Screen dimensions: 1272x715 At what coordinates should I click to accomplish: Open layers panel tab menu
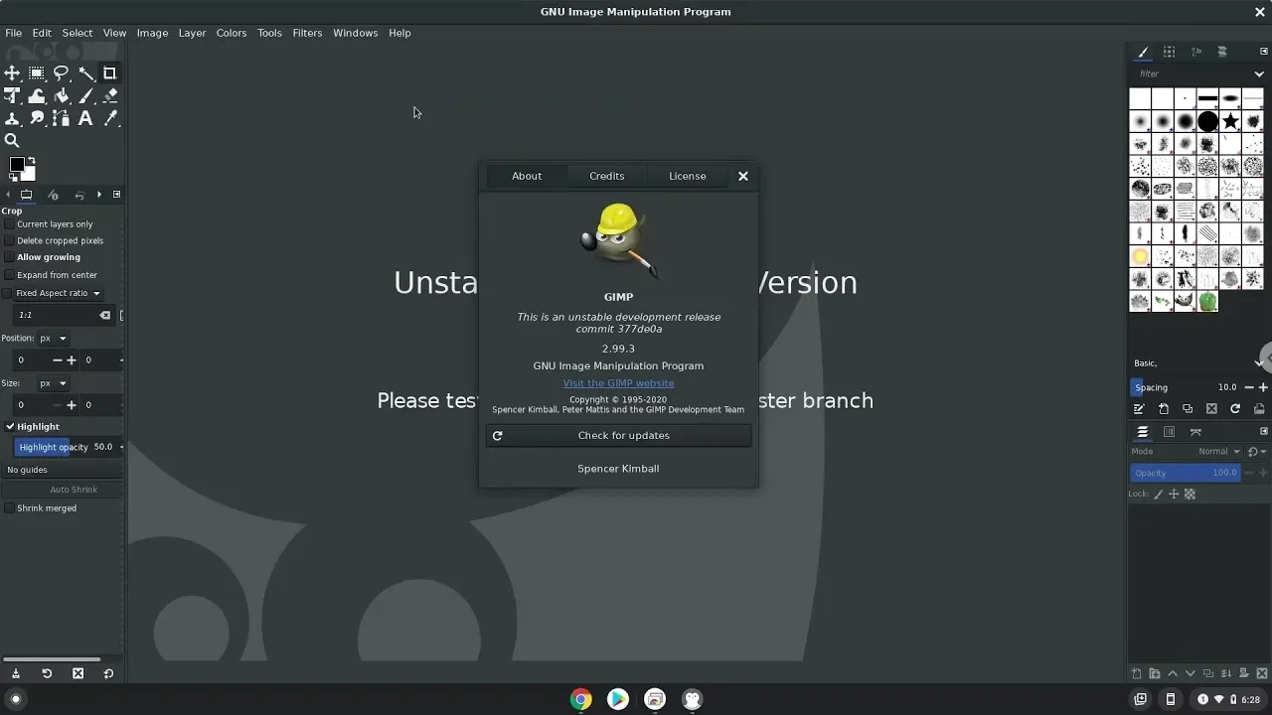[1264, 432]
